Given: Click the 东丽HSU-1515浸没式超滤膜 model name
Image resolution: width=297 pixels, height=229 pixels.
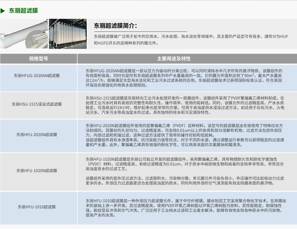Looking at the screenshot, I should tap(37, 104).
